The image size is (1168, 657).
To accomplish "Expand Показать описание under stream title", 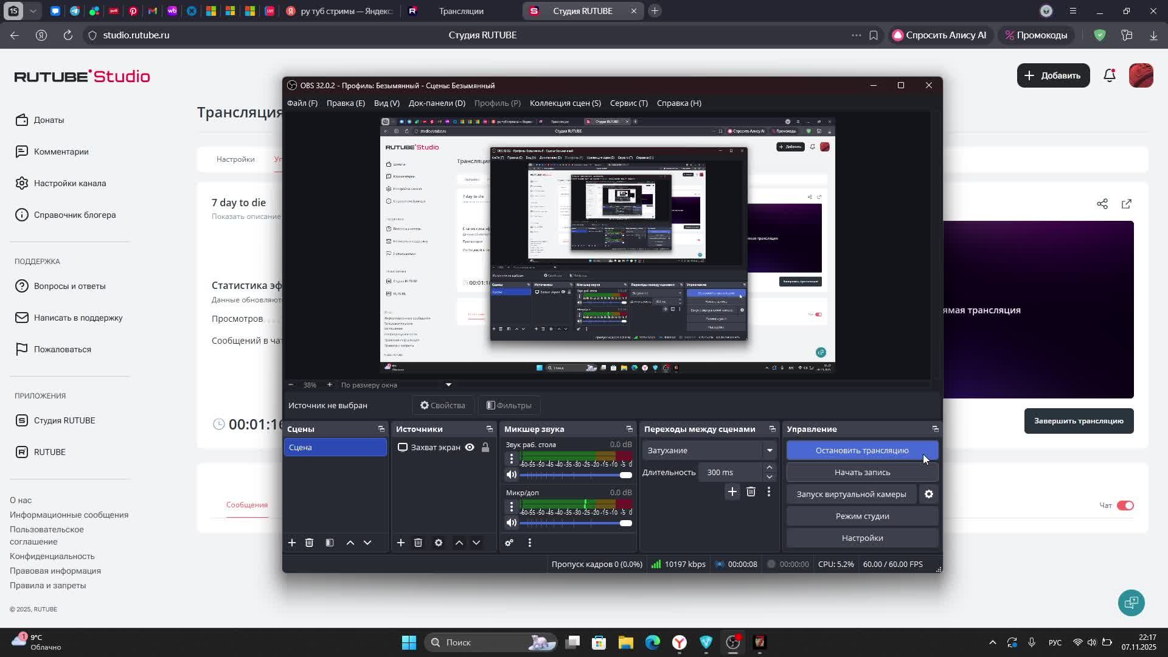I will click(x=246, y=217).
